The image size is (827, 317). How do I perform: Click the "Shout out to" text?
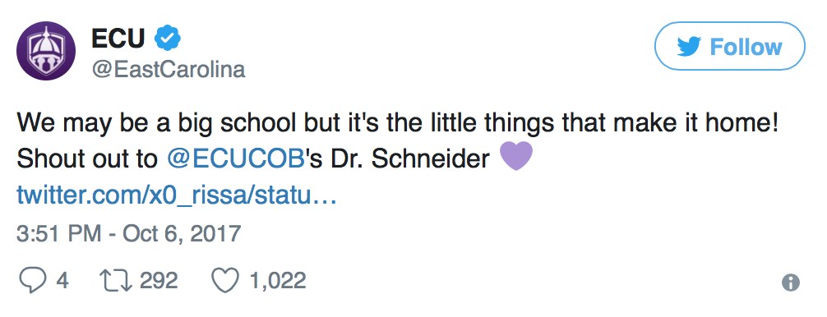[87, 159]
